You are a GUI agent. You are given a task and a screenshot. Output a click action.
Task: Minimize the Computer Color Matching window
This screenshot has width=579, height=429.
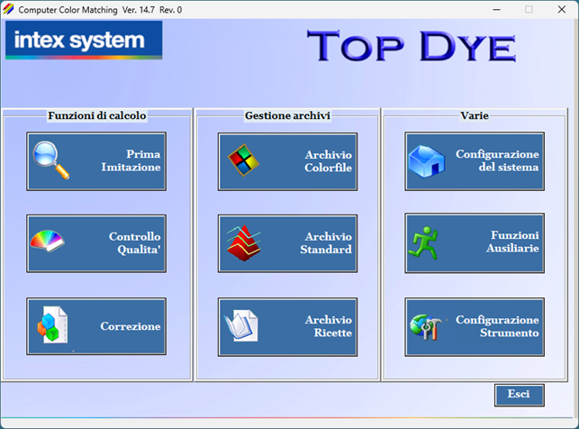click(497, 10)
